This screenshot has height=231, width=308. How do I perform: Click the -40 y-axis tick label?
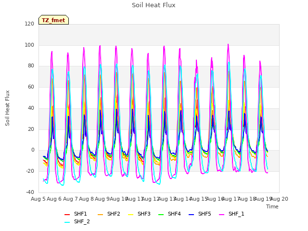30,192
